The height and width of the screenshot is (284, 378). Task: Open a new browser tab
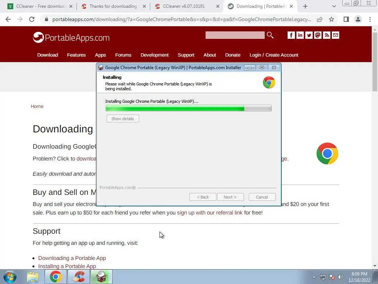pyautogui.click(x=305, y=6)
